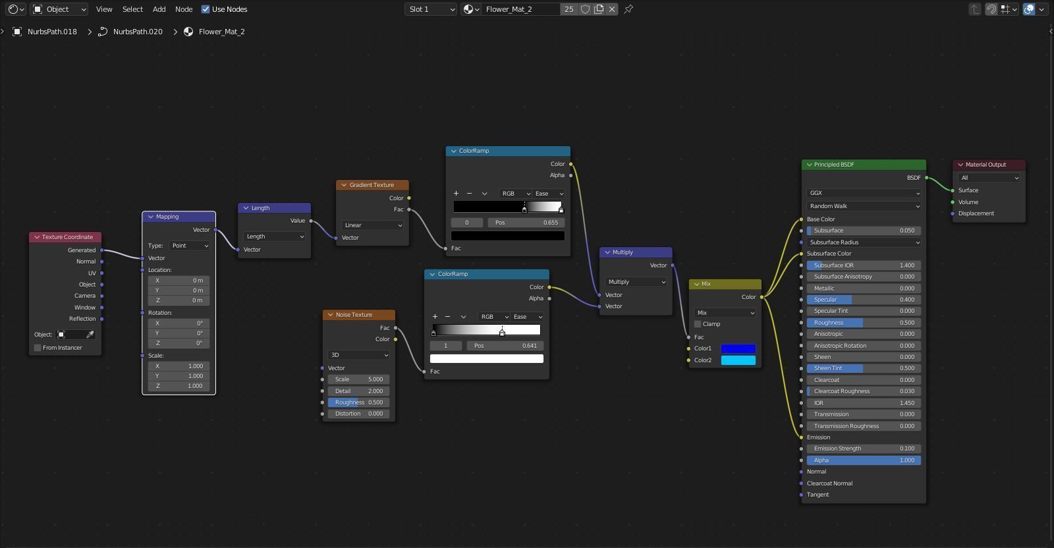The width and height of the screenshot is (1054, 548).
Task: Open the GGX distribution dropdown
Action: [864, 193]
